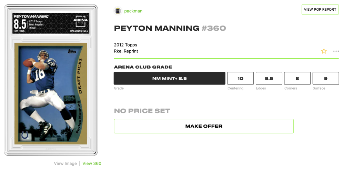Click the Topps logo on the card
The height and width of the screenshot is (170, 353).
(72, 51)
